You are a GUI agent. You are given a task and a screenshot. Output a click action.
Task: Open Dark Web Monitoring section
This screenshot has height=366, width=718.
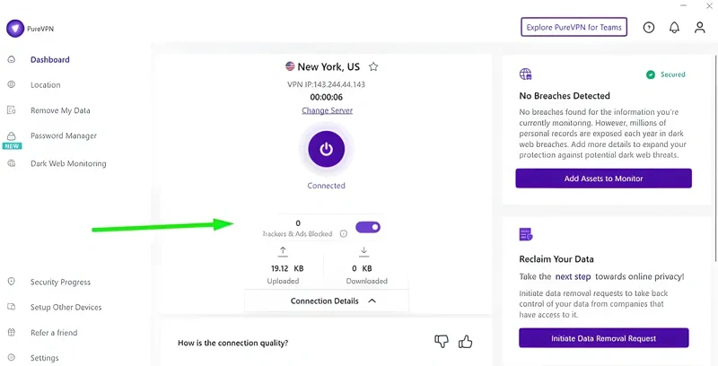[68, 163]
